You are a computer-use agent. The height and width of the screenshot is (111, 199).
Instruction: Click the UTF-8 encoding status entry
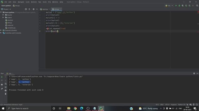167,105
